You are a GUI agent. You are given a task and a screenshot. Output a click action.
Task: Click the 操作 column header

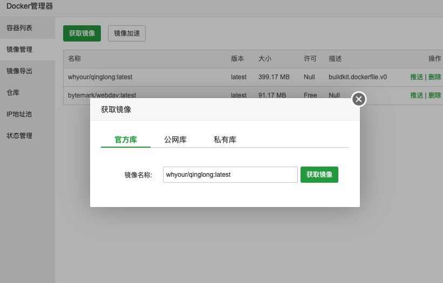click(x=434, y=59)
